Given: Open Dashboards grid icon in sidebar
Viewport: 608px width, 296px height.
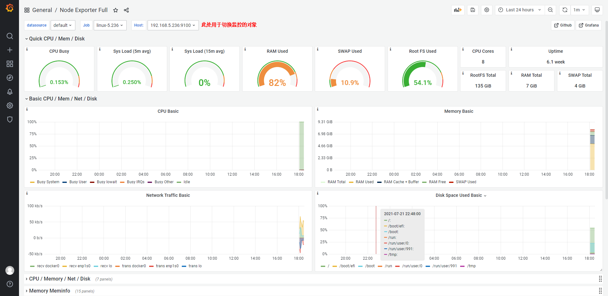Looking at the screenshot, I should (10, 64).
